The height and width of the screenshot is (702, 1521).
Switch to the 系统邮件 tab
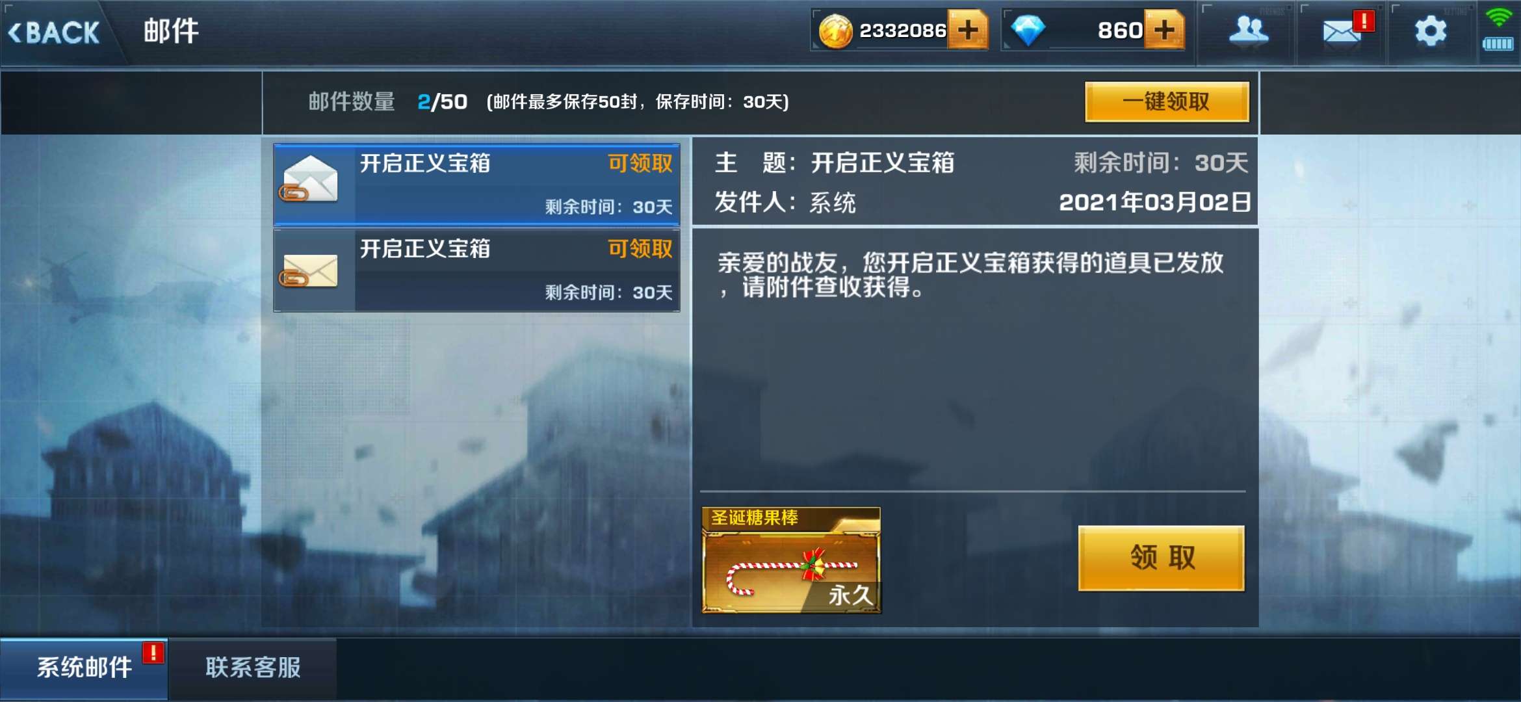point(84,668)
